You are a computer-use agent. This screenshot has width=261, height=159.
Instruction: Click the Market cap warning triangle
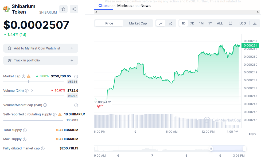(29, 76)
